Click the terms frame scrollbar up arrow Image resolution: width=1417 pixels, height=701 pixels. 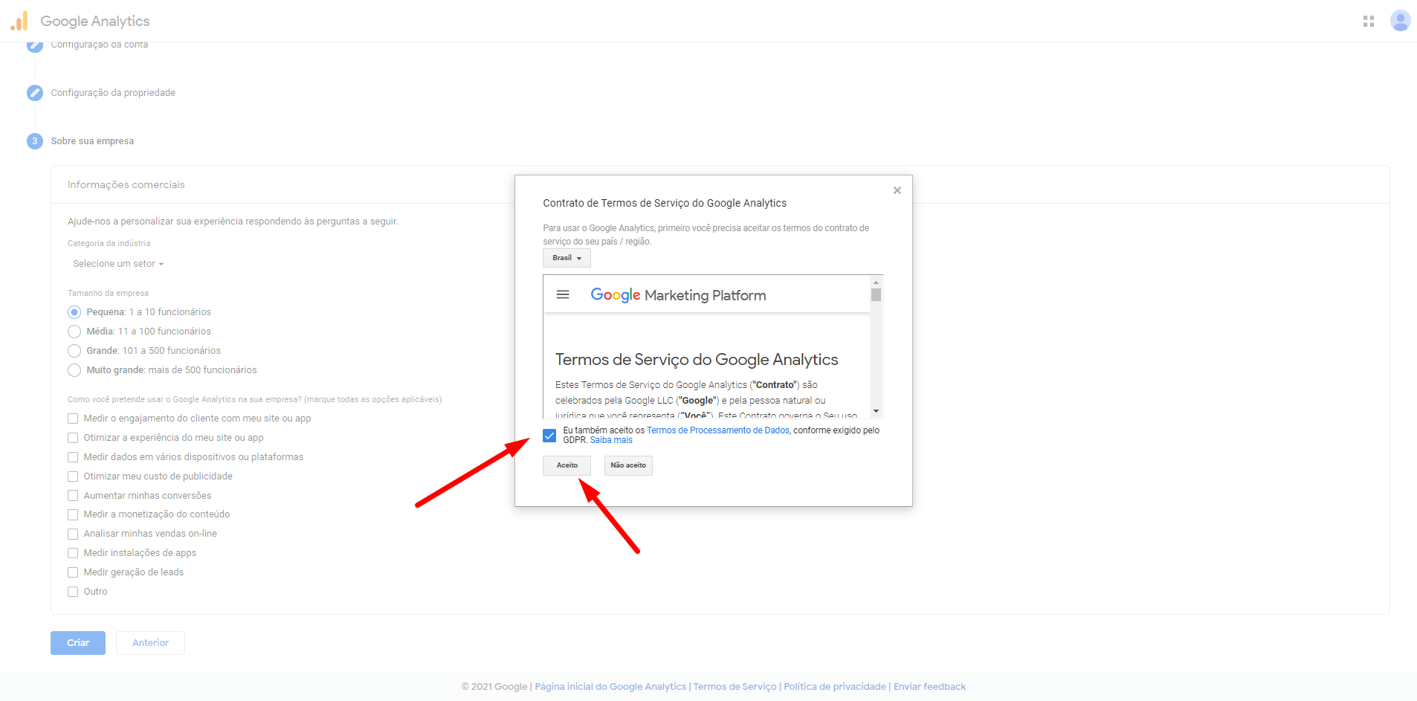[x=876, y=282]
